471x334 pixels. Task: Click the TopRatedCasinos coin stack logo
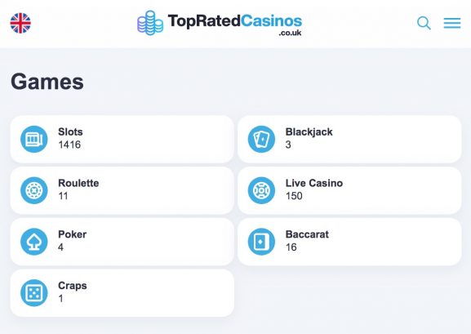click(150, 23)
